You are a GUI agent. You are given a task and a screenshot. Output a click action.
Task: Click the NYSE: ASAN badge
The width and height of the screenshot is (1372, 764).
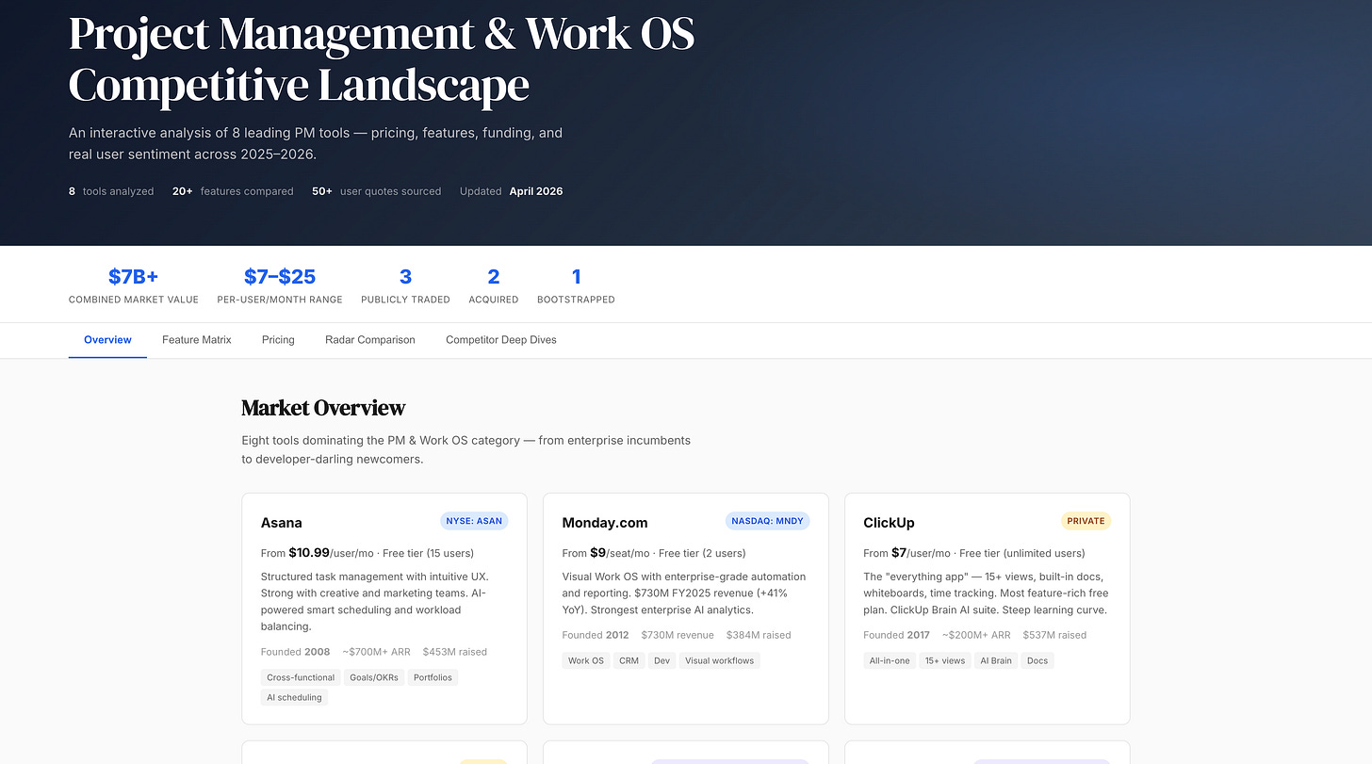click(x=474, y=521)
